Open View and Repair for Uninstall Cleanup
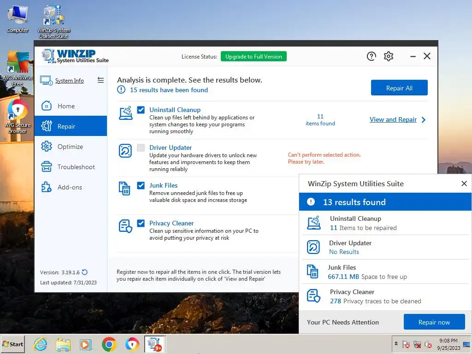 click(x=393, y=119)
